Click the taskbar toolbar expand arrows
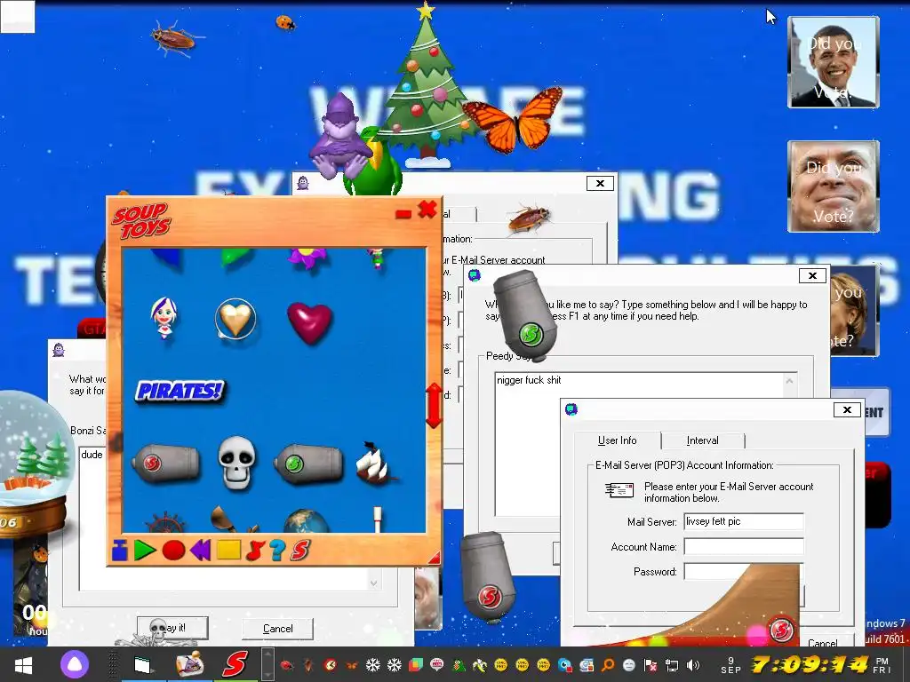Screen dimensions: 910x682 (267, 664)
